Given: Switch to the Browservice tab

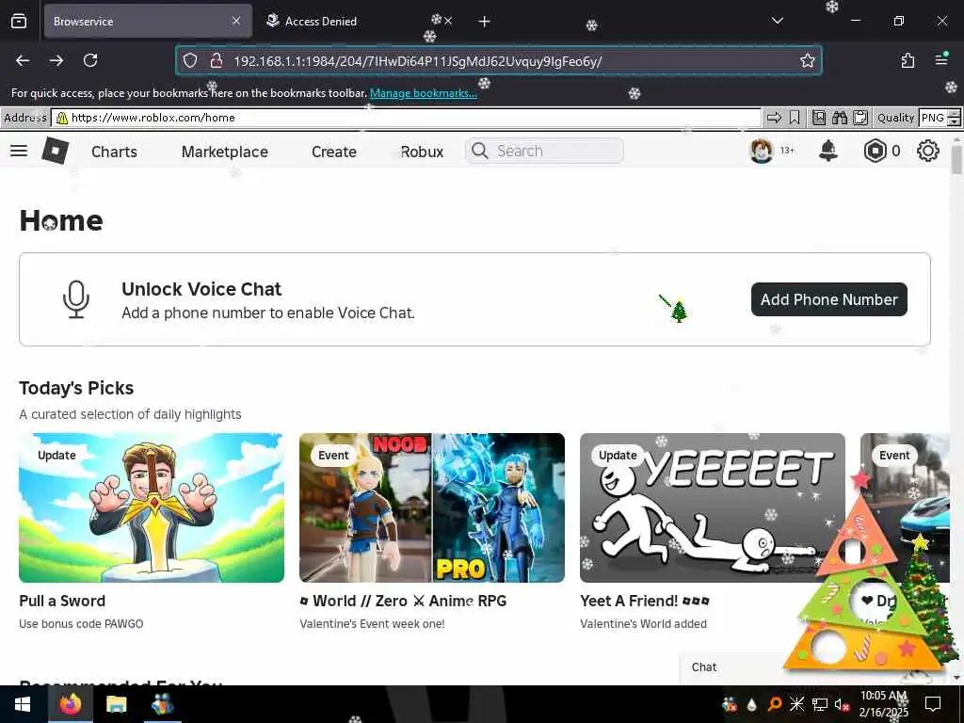Looking at the screenshot, I should 139,21.
